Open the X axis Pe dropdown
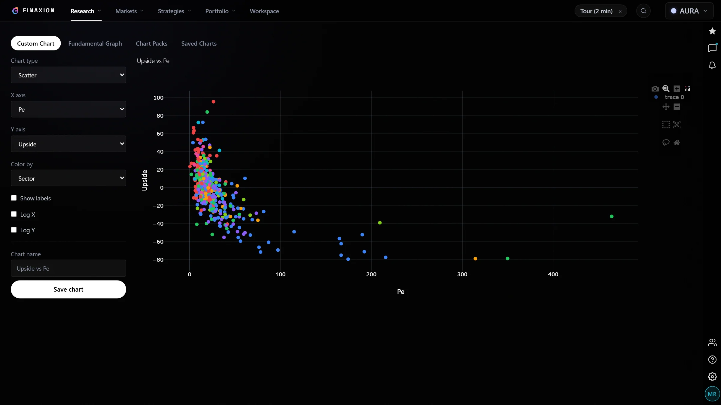 [68, 109]
